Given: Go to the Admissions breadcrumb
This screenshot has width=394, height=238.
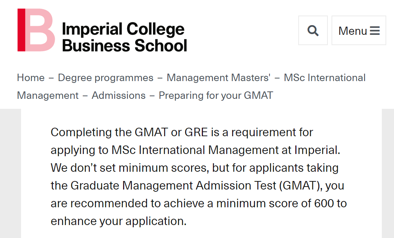Looking at the screenshot, I should coord(119,95).
